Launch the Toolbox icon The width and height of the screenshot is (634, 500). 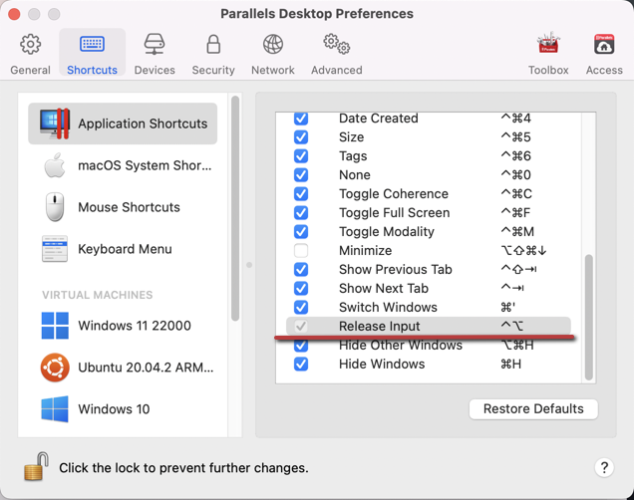point(548,43)
